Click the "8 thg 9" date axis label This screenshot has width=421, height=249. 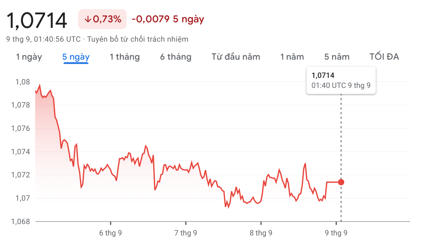[261, 233]
